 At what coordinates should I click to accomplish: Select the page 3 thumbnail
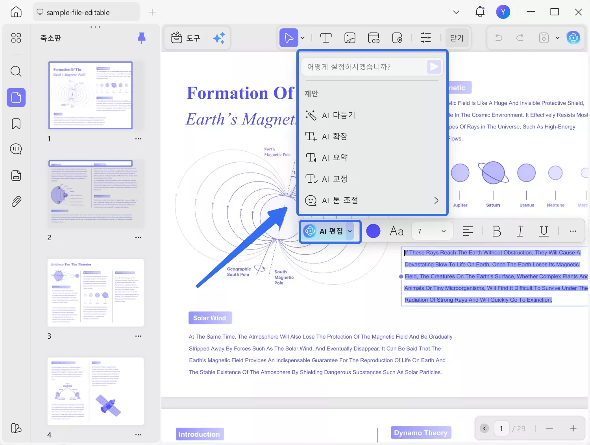coord(96,293)
